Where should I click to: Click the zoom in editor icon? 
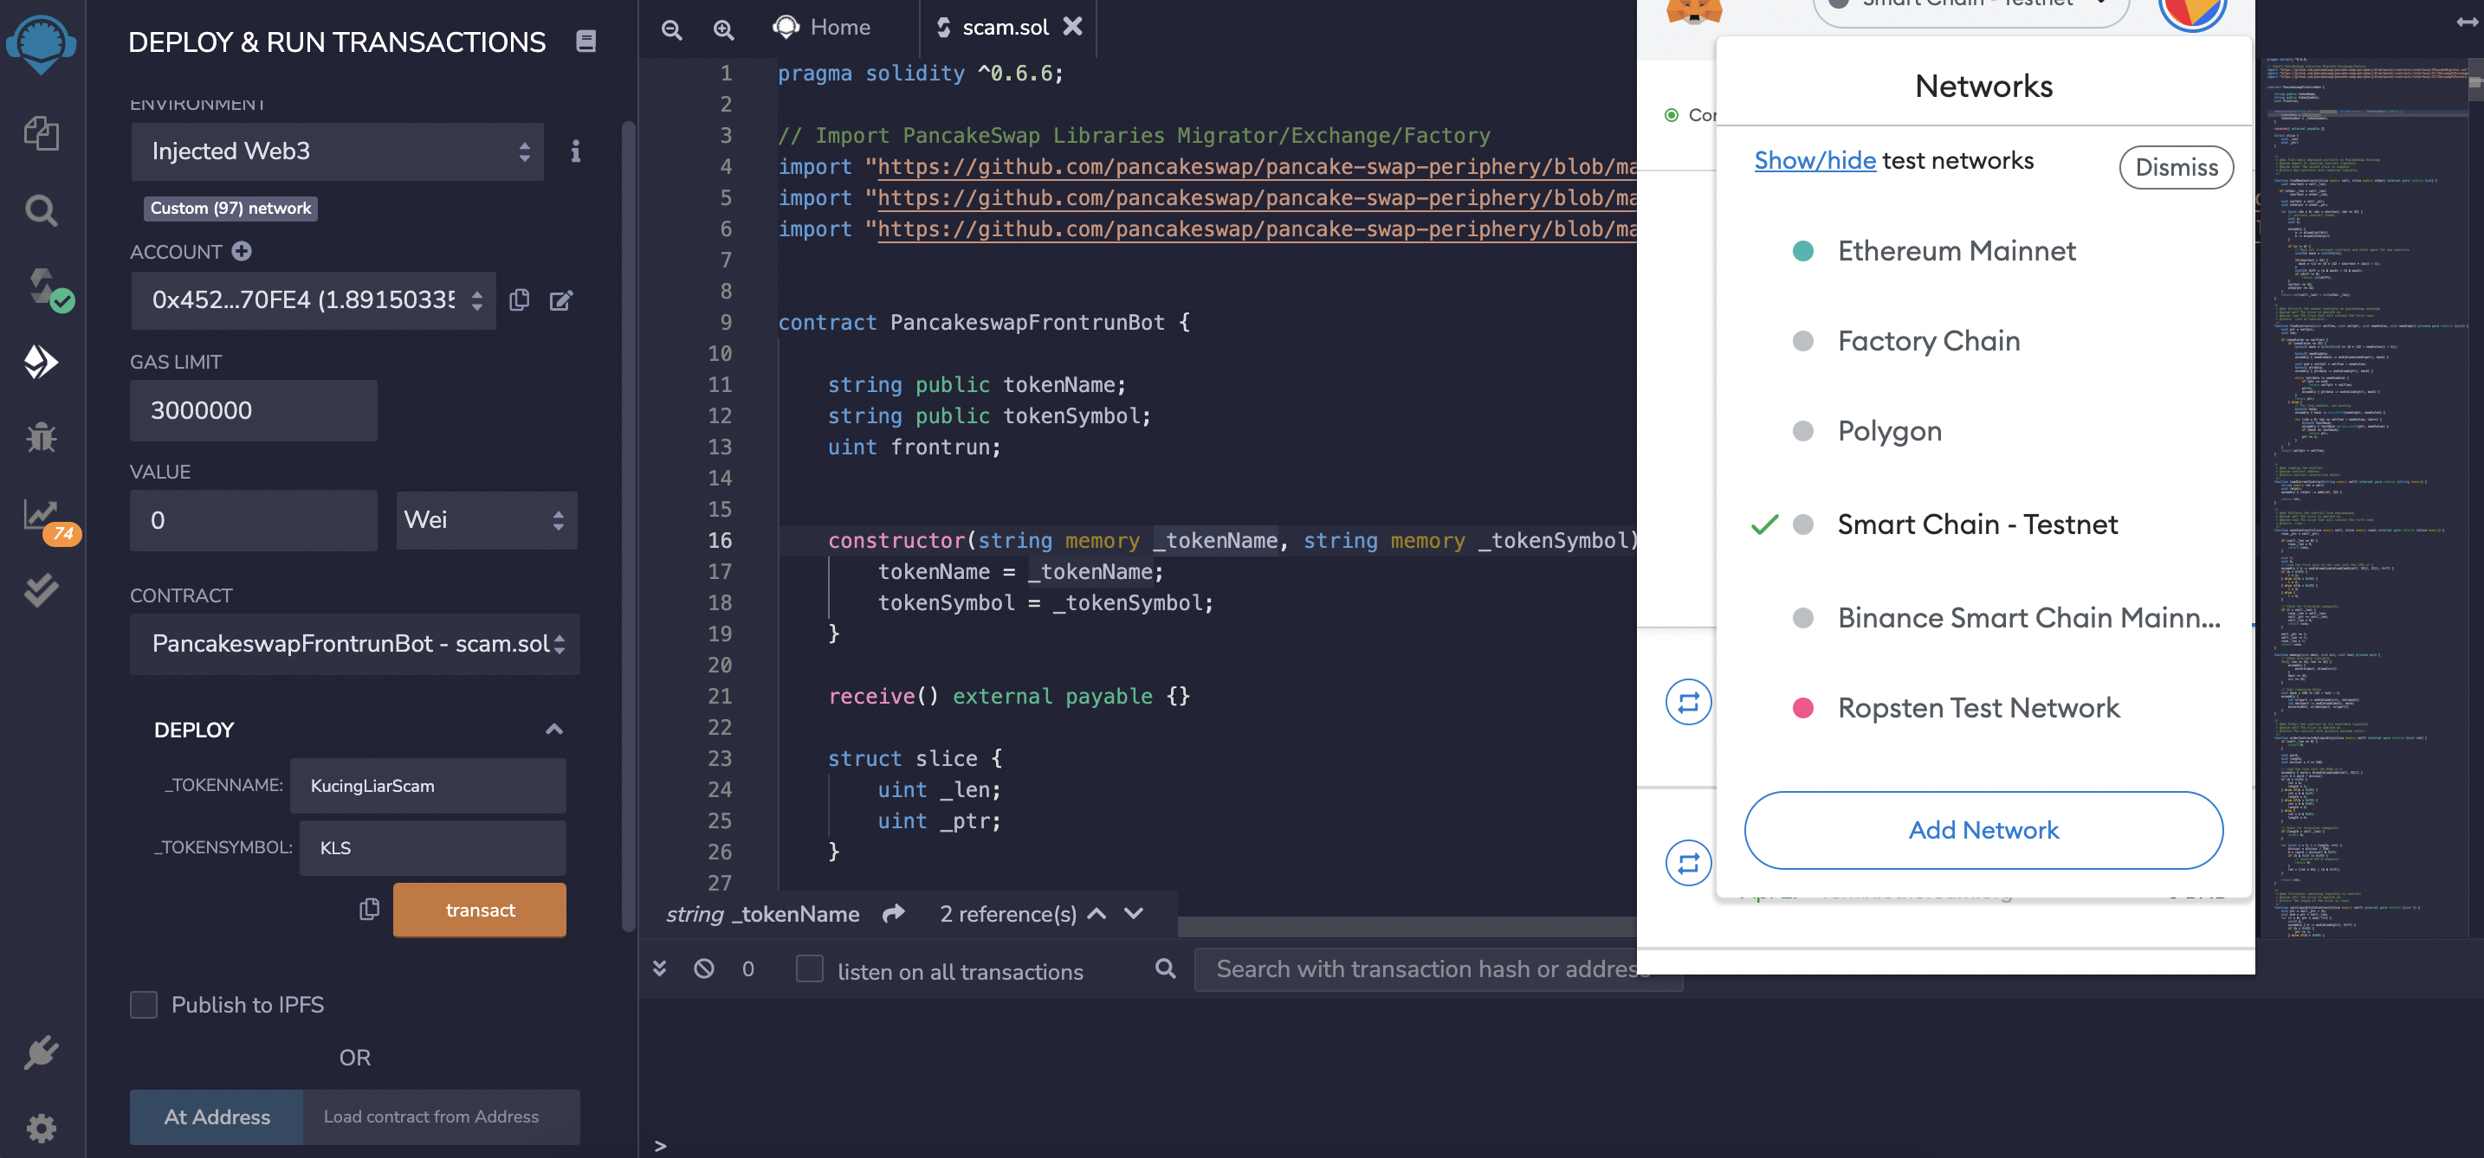723,29
